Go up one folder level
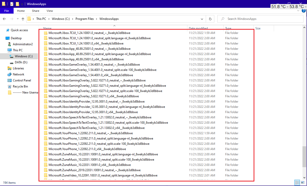Image resolution: width=307 pixels, height=186 pixels. pos(23,19)
